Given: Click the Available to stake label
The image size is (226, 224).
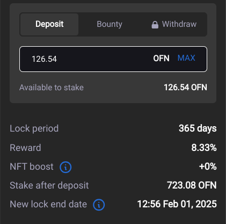Looking at the screenshot, I should [52, 88].
